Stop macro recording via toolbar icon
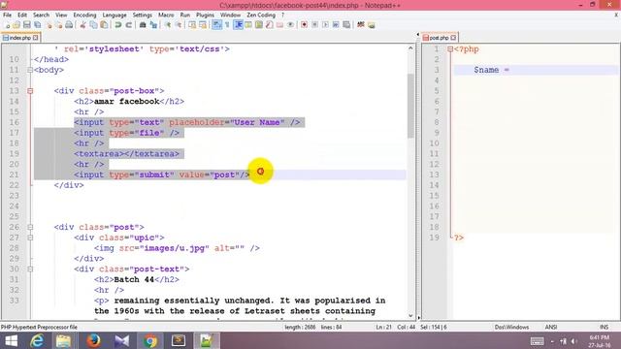Image resolution: width=621 pixels, height=349 pixels. point(314,25)
